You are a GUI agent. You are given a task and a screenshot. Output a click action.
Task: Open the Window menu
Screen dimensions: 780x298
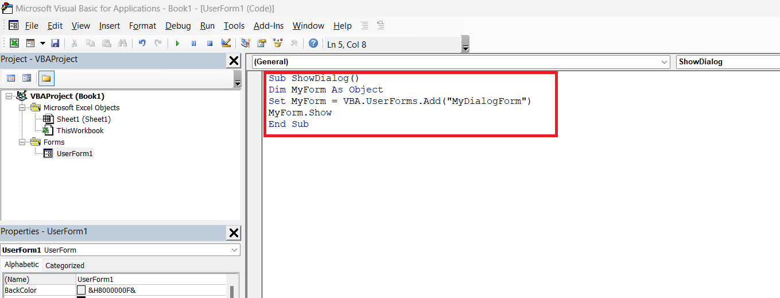click(x=308, y=26)
